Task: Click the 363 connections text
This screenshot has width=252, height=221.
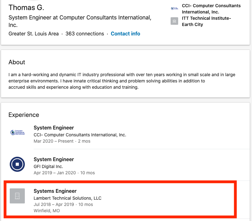Action: pos(85,34)
